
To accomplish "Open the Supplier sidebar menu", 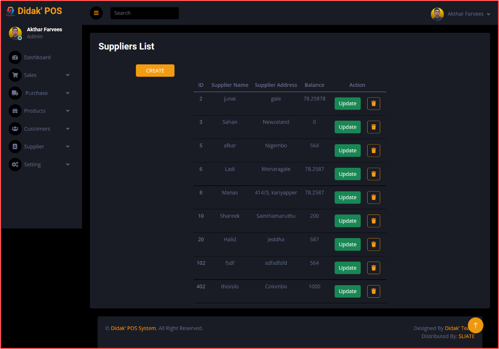I will 34,147.
